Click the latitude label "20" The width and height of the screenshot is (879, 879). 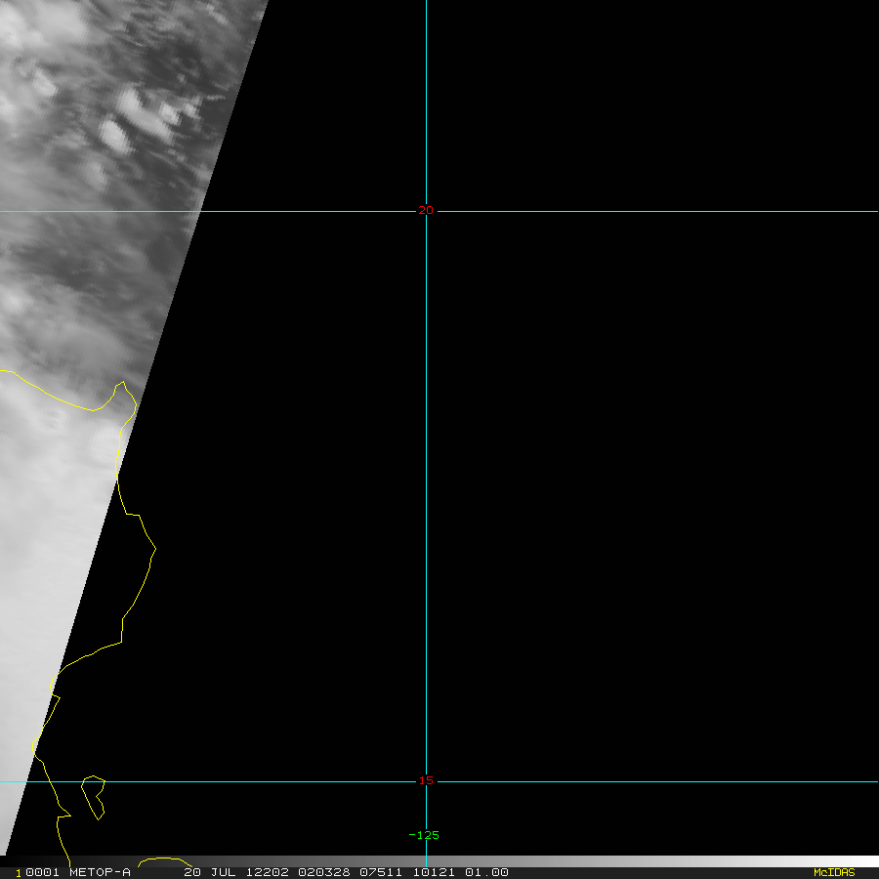point(426,210)
